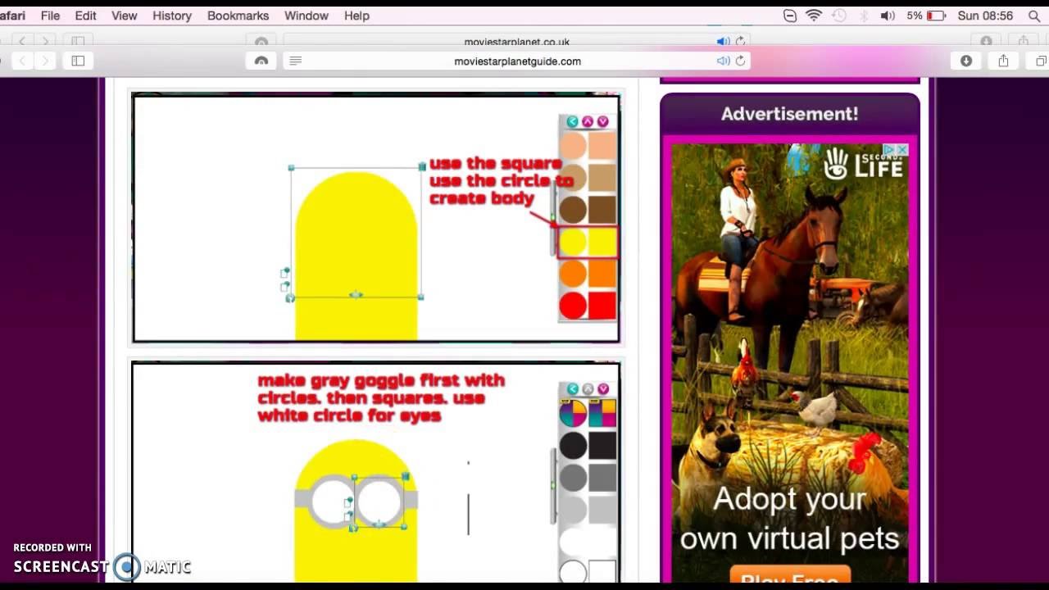Open the Help menu

point(356,16)
